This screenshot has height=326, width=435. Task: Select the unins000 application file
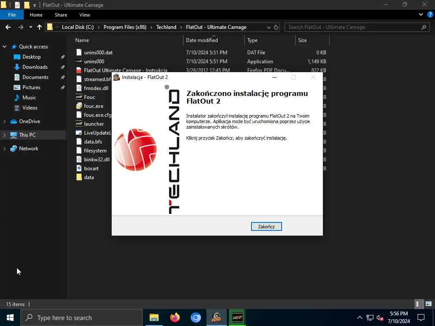tap(94, 61)
